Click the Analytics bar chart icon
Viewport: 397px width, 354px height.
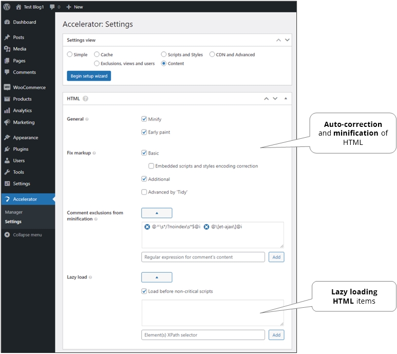click(x=7, y=110)
